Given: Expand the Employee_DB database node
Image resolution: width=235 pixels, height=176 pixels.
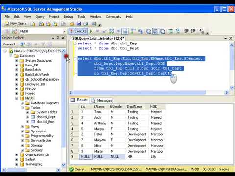Looking at the screenshot, I should click(16, 84).
